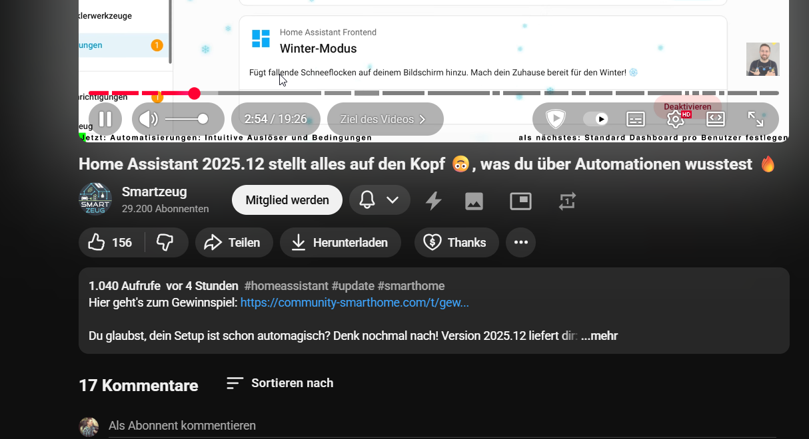Open the community-smarthome.com Gewinnspiel link

pos(355,303)
